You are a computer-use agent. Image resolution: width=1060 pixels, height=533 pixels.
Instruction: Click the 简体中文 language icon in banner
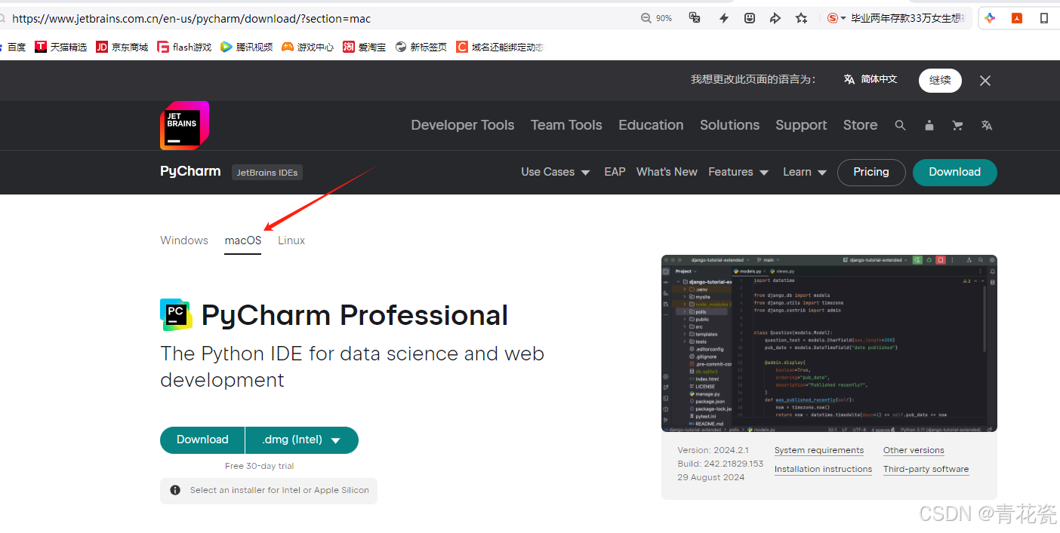pyautogui.click(x=849, y=79)
